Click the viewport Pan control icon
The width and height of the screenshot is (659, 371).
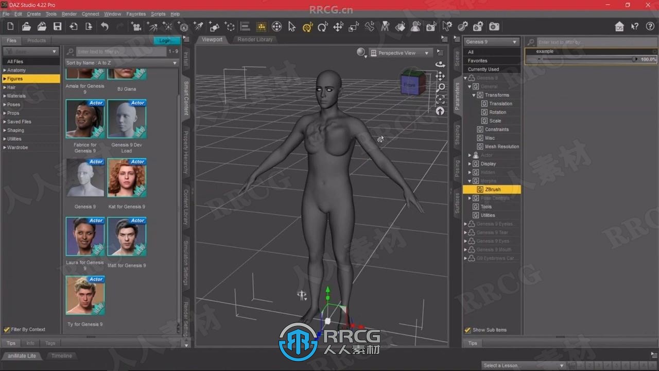click(440, 76)
